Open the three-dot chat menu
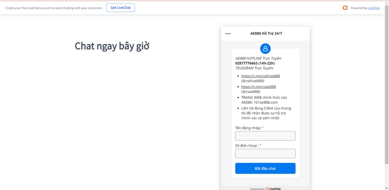Image resolution: width=389 pixels, height=190 pixels. 228,34
